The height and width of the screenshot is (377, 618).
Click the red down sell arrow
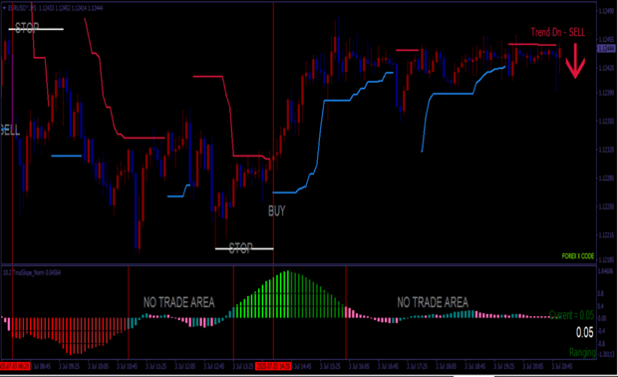coord(575,61)
